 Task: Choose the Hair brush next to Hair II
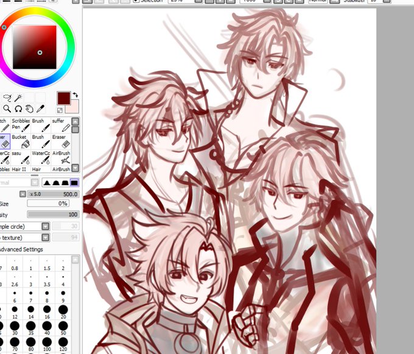point(41,169)
